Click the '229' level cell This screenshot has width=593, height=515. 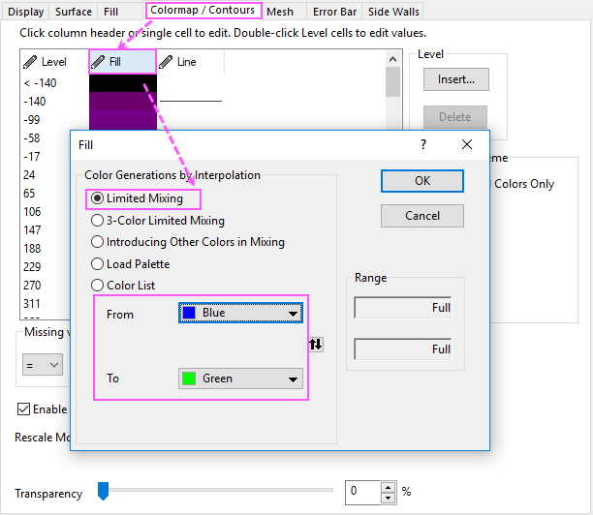32,267
